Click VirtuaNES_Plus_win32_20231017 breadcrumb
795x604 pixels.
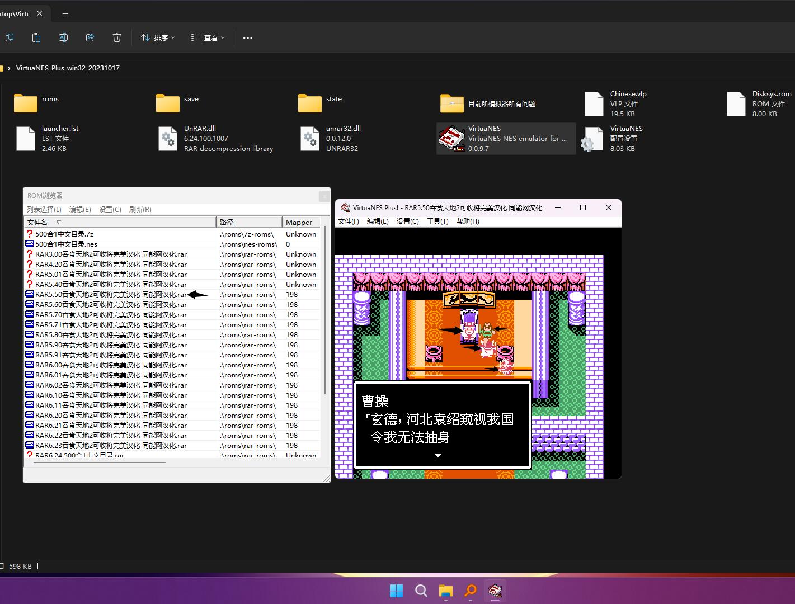point(68,68)
